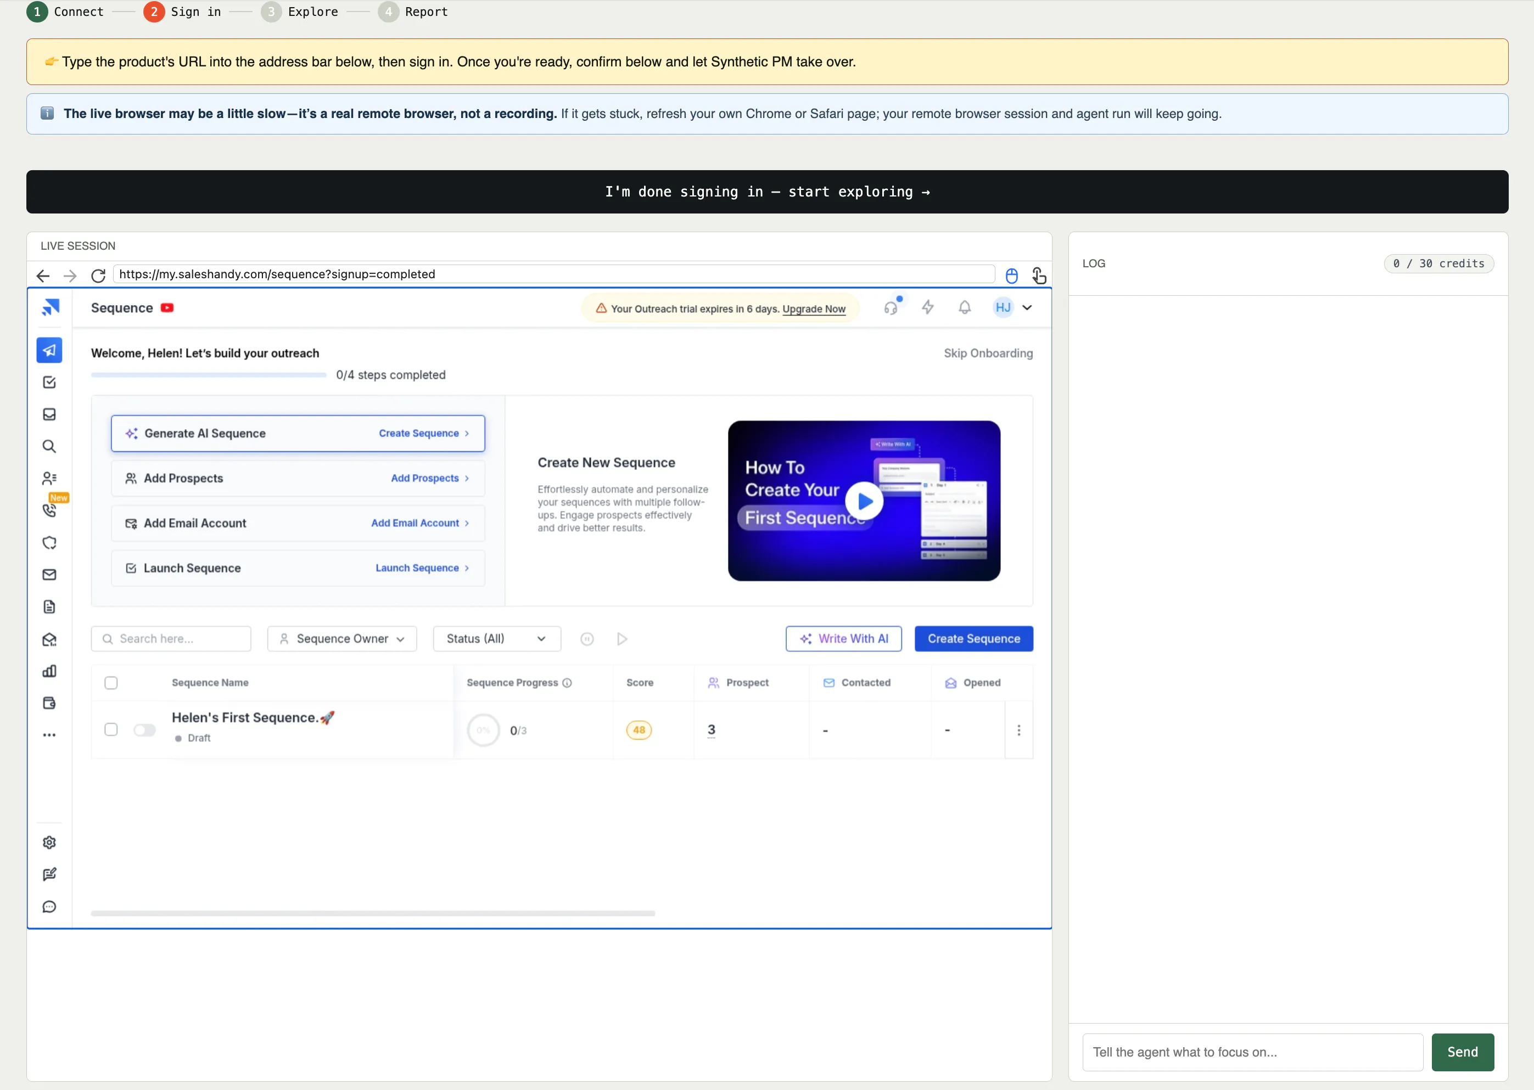Open the Analytics bar chart sidebar icon

coord(49,671)
